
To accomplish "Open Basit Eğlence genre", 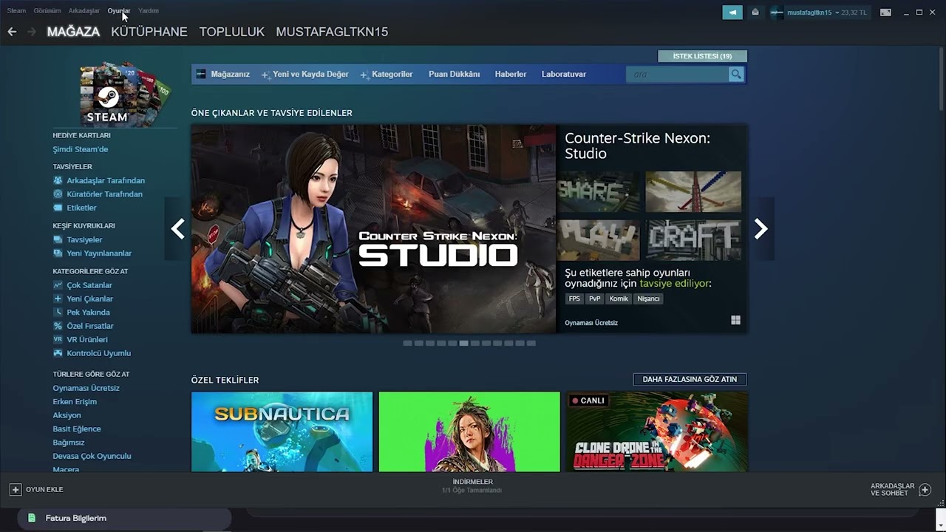I will [x=77, y=429].
